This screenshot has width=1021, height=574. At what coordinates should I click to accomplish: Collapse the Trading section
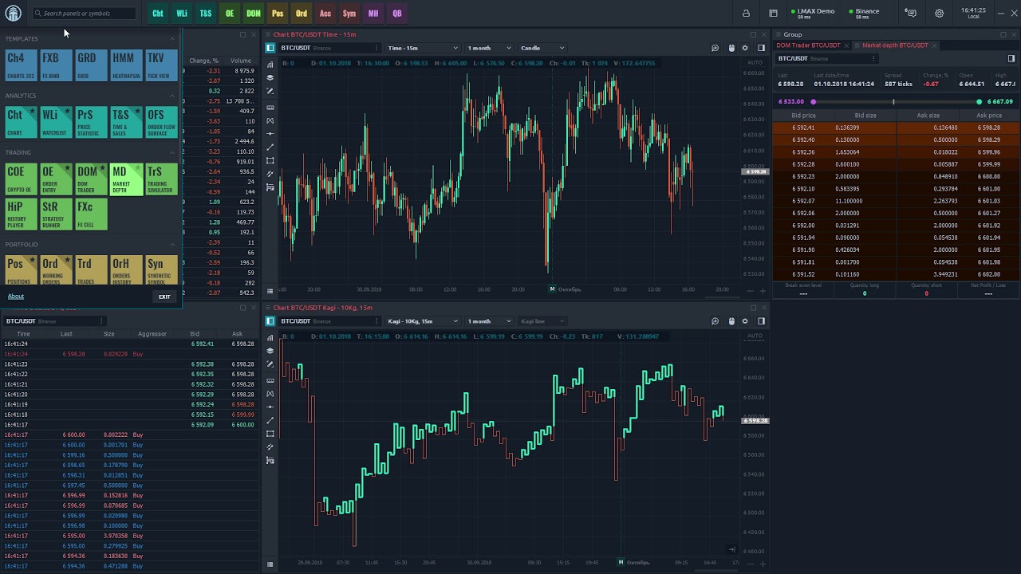click(x=171, y=152)
